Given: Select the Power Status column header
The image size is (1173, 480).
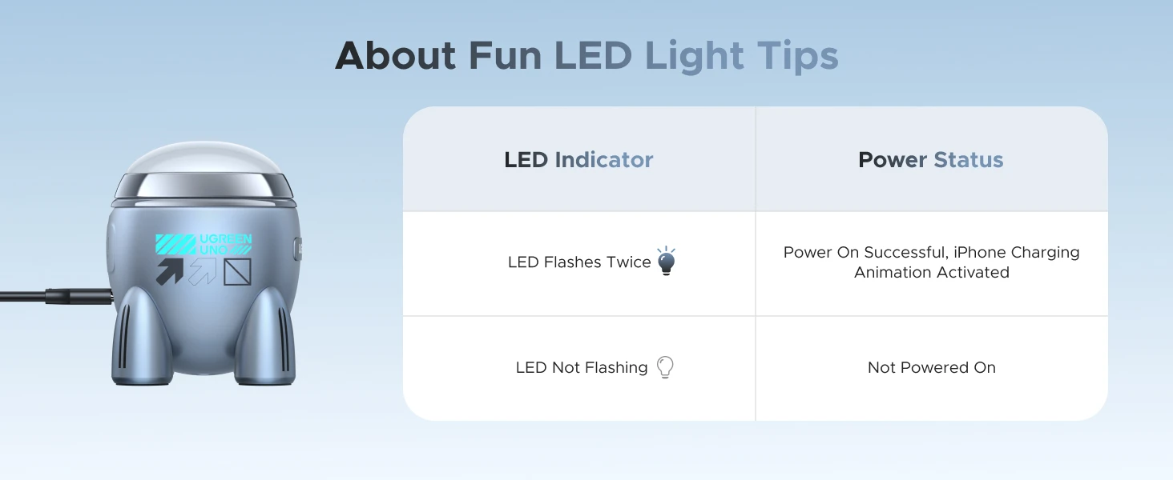Looking at the screenshot, I should (930, 160).
